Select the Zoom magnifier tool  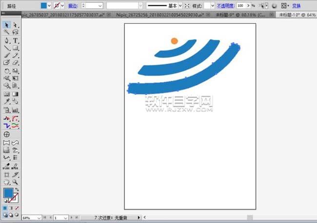coord(15,182)
